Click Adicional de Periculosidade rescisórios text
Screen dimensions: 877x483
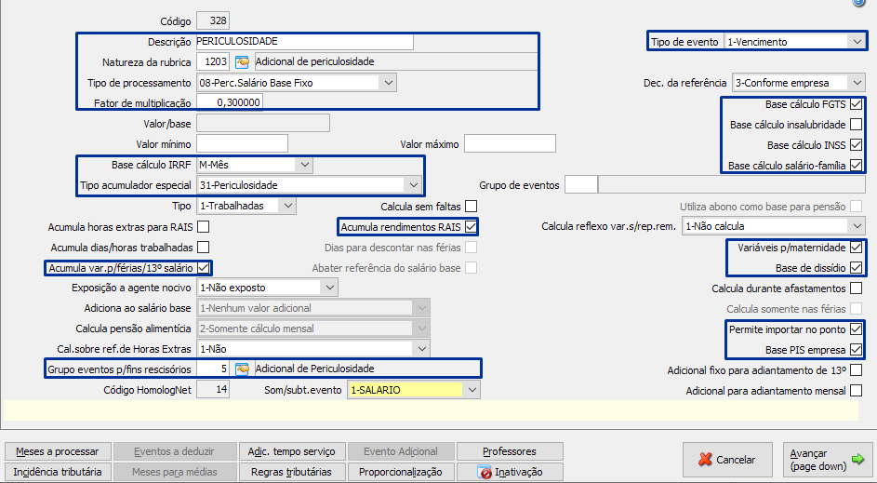coord(315,369)
